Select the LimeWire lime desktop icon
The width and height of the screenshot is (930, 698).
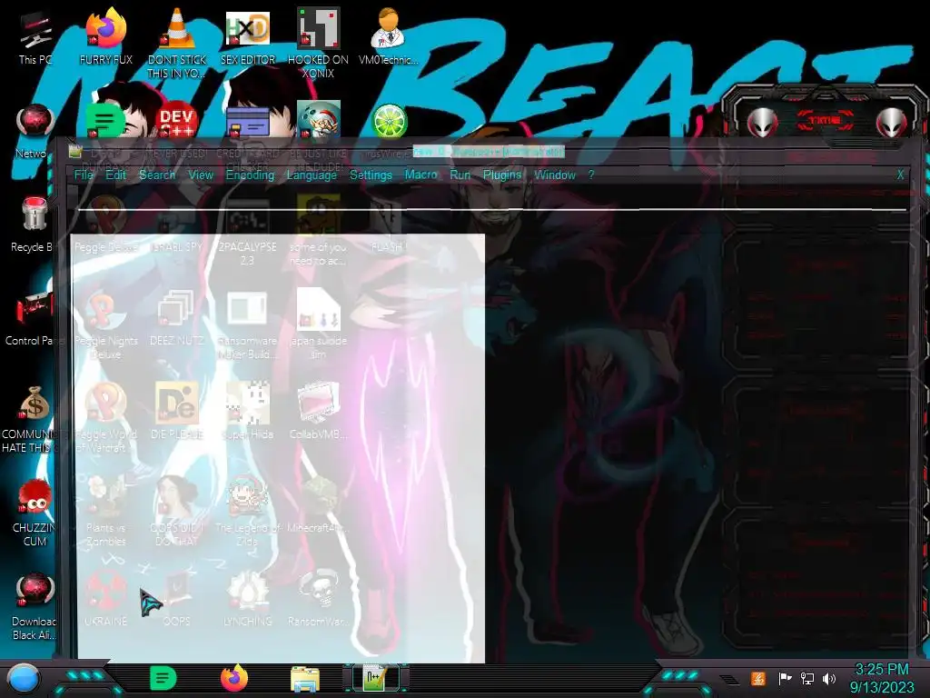pos(389,121)
